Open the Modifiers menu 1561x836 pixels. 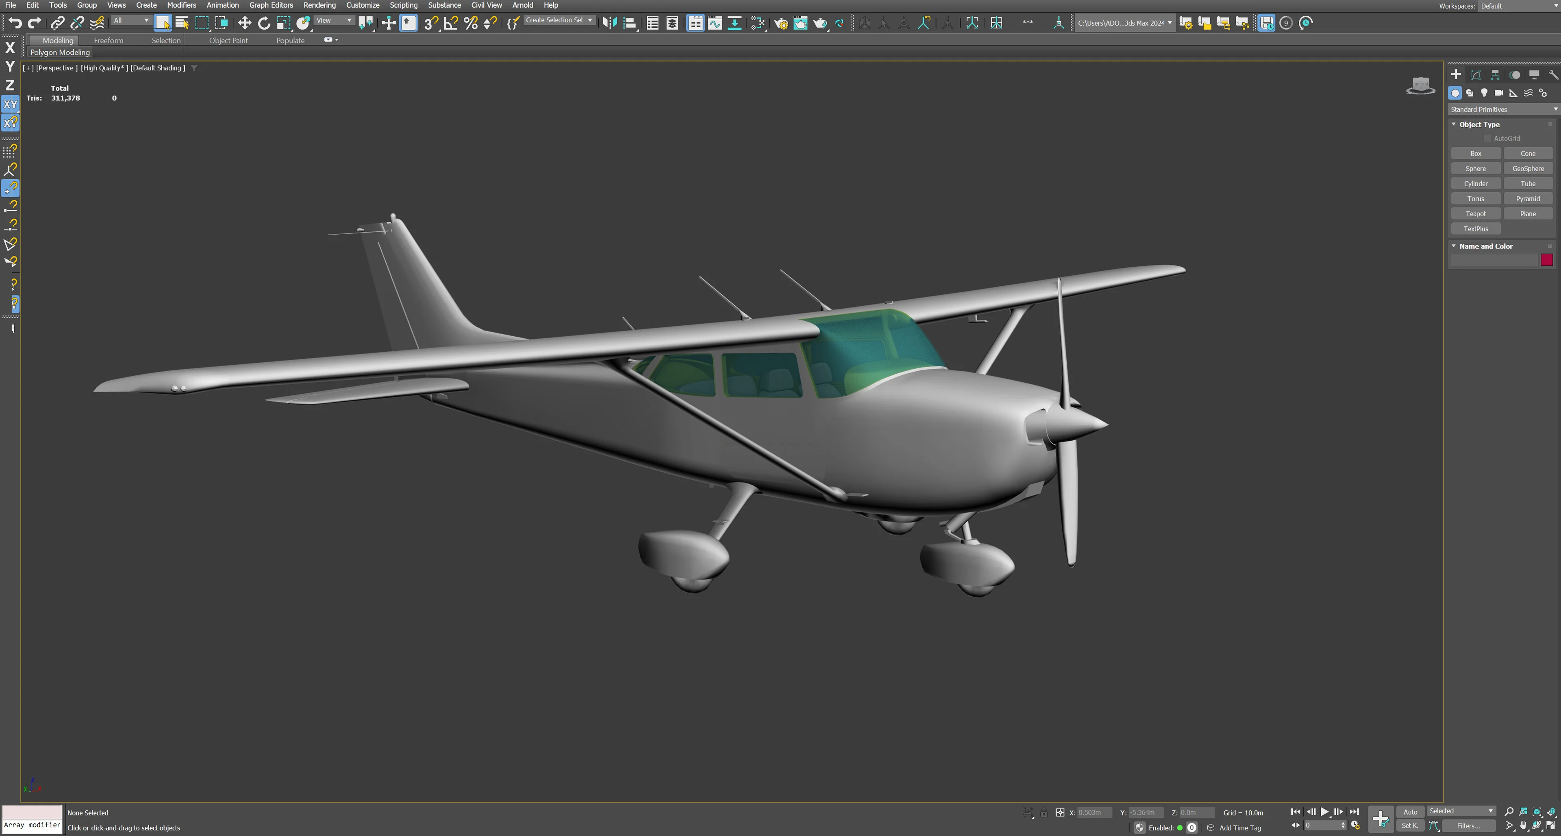[x=181, y=5]
